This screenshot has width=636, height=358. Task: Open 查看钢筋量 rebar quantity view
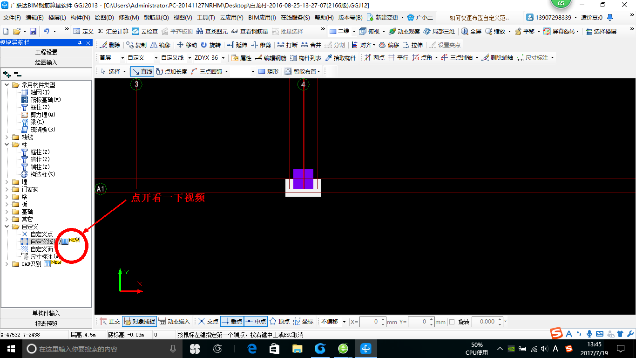click(250, 31)
